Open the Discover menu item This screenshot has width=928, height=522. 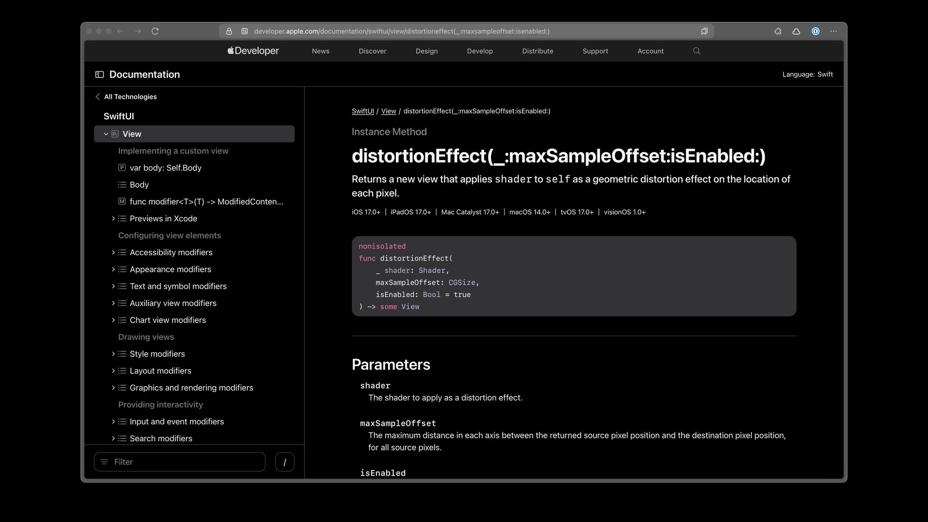(372, 51)
